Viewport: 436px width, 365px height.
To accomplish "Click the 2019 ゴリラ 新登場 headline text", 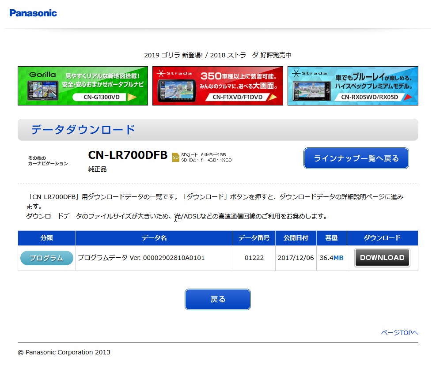I will coord(218,55).
